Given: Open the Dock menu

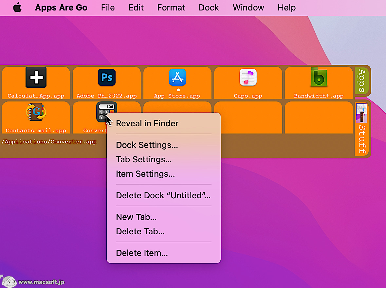Looking at the screenshot, I should 209,8.
